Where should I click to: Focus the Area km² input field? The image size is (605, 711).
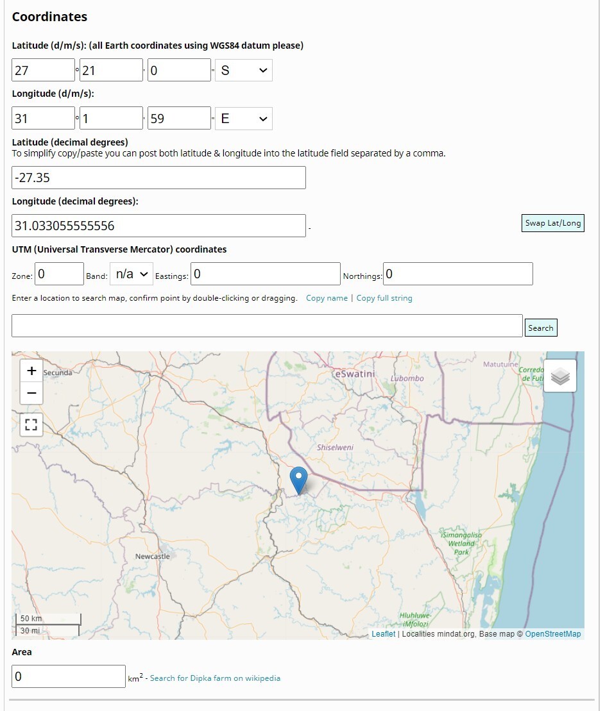[69, 676]
